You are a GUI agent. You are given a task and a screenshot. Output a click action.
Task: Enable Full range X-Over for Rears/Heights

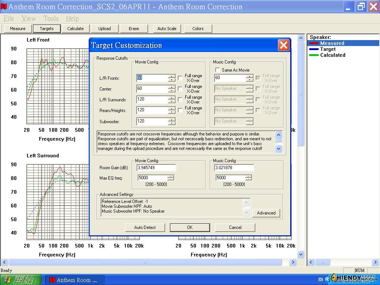[180, 110]
